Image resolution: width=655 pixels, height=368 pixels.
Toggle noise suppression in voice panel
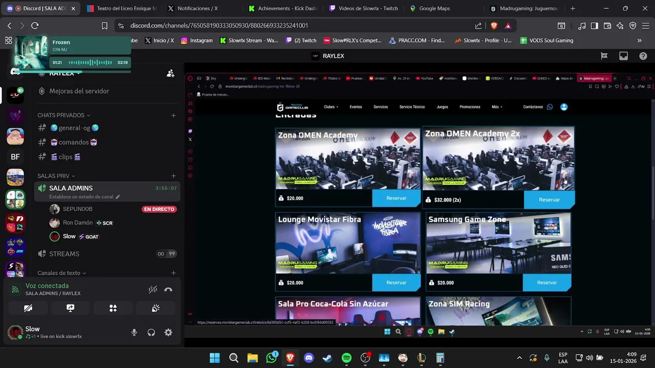pyautogui.click(x=153, y=289)
